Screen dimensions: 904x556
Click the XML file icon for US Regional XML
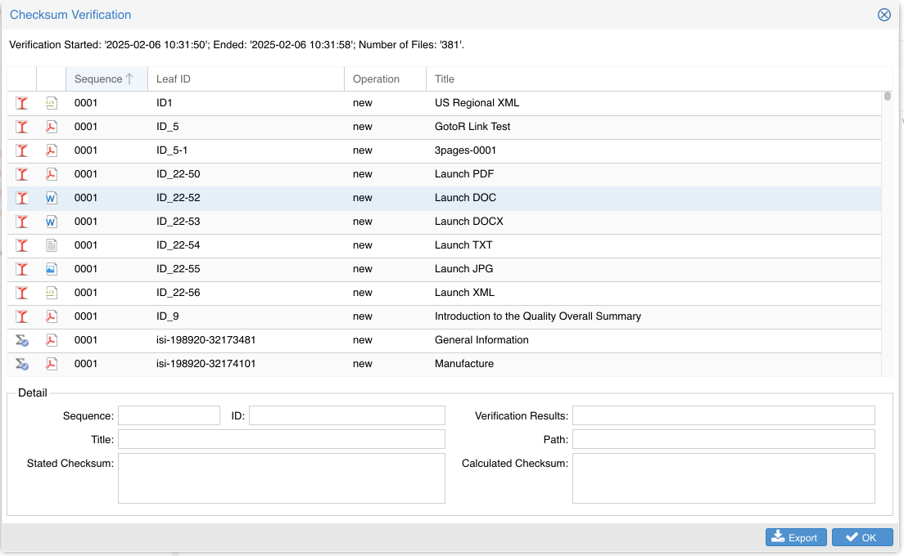pos(52,103)
